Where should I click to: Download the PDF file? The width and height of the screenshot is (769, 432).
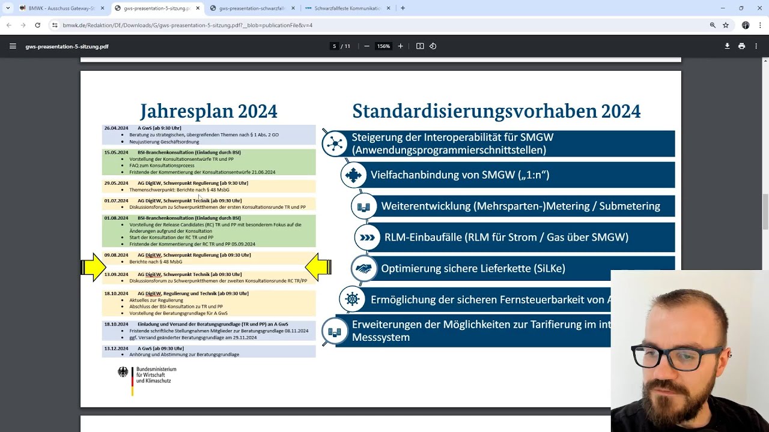[x=727, y=46]
